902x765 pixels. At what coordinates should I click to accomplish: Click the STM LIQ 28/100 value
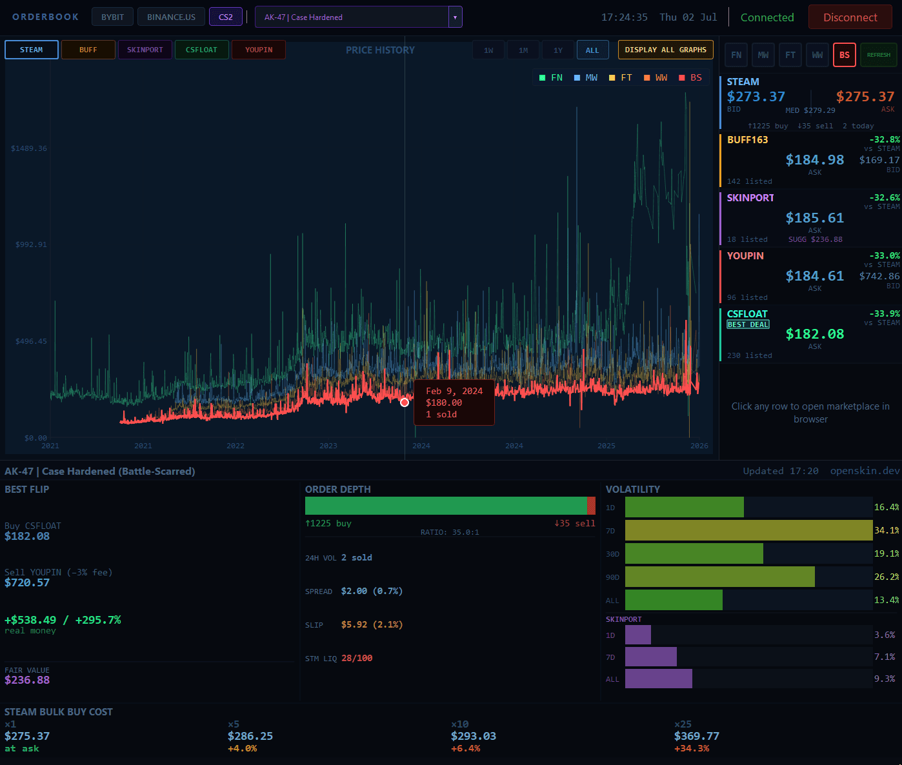(x=357, y=658)
